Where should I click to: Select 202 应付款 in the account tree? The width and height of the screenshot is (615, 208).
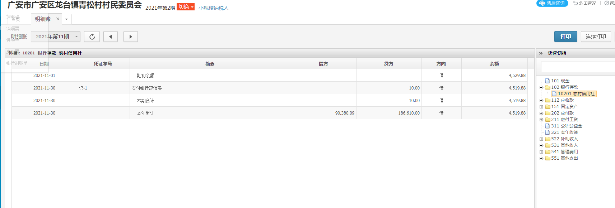click(x=562, y=113)
